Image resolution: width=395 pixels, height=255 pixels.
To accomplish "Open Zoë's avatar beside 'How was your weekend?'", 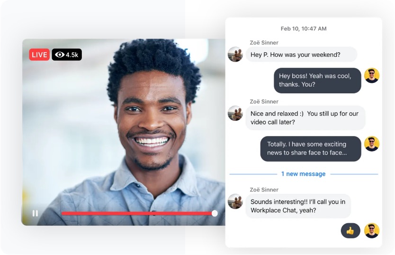I will [x=235, y=55].
